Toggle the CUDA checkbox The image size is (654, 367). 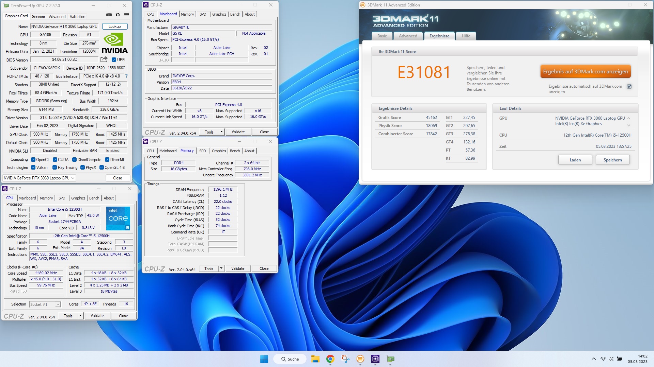55,160
